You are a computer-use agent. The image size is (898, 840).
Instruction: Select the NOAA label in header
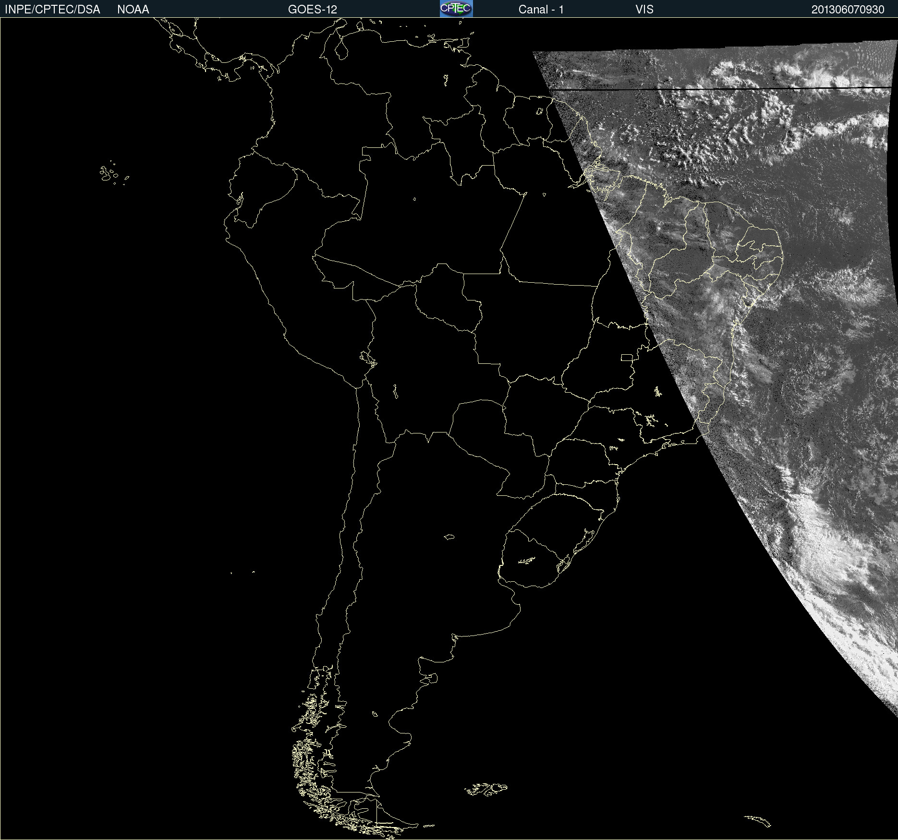click(x=133, y=10)
